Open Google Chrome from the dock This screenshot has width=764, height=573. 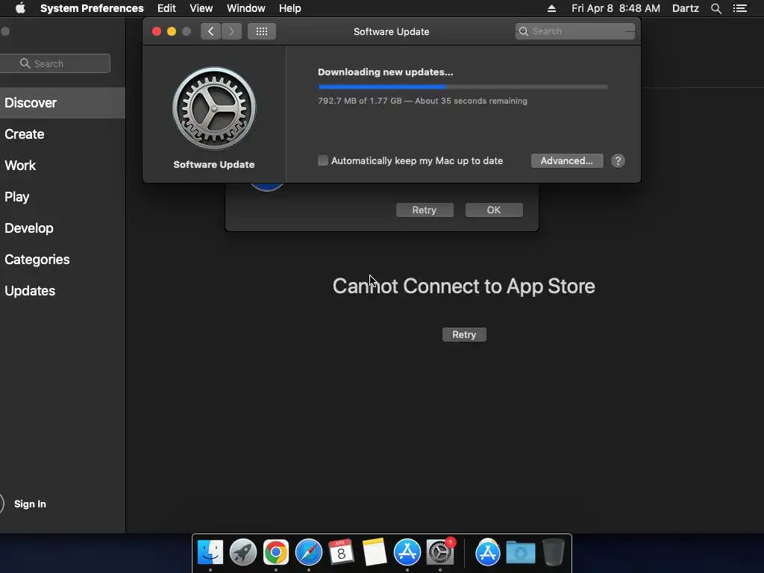click(276, 552)
